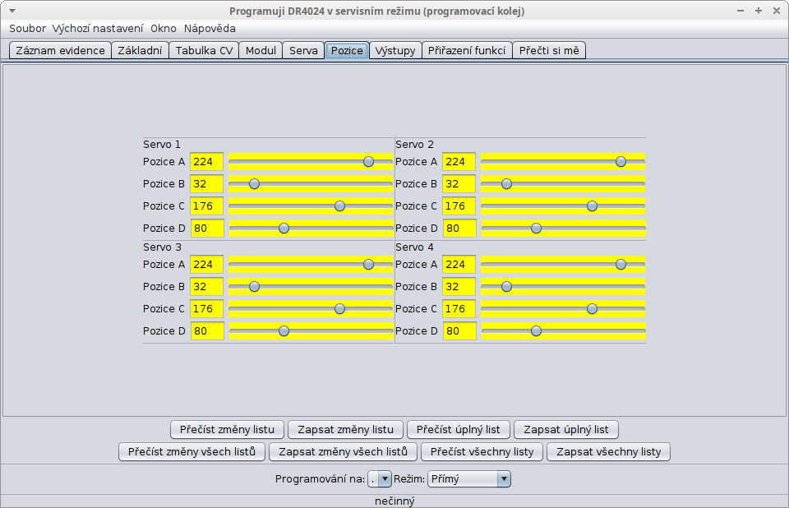Open the Soubor menu

(27, 28)
